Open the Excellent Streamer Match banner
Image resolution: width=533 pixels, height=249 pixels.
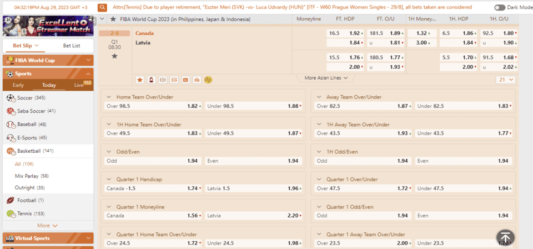point(48,26)
